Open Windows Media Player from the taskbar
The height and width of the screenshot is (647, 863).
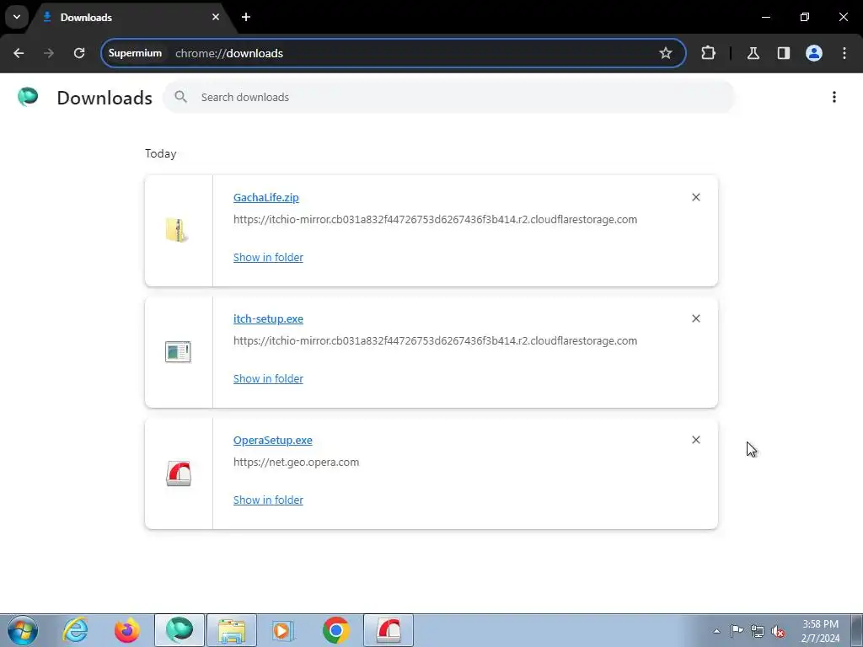click(x=283, y=630)
